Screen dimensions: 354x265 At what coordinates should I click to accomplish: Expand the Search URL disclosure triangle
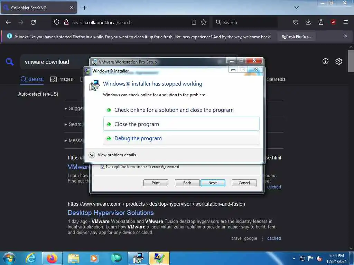66,124
